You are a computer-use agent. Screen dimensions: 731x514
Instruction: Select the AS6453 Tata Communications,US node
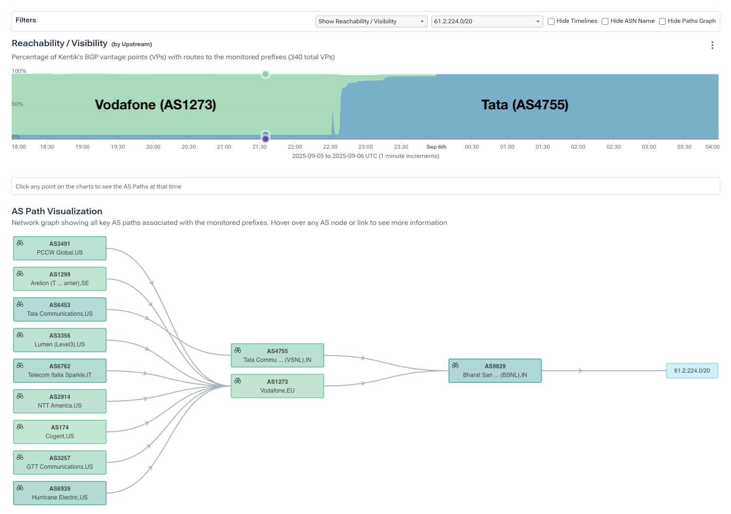[60, 309]
